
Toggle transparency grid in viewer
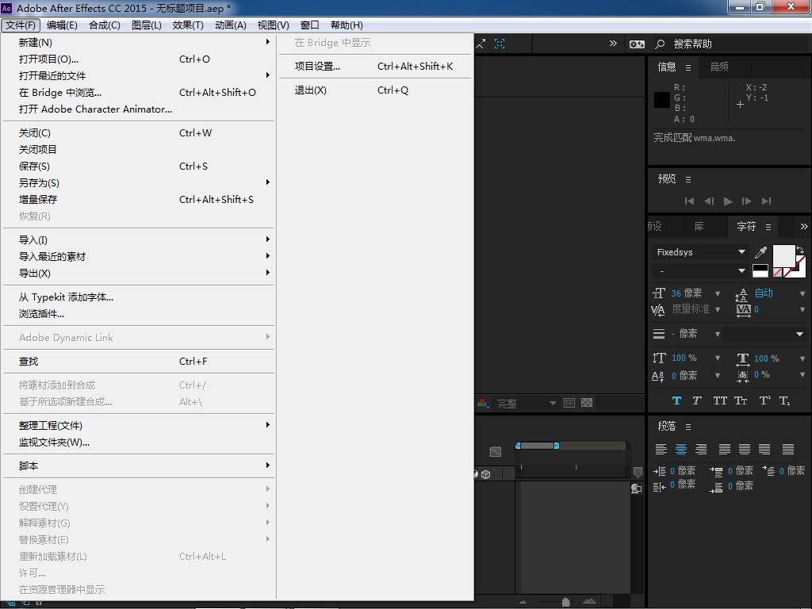[x=587, y=403]
